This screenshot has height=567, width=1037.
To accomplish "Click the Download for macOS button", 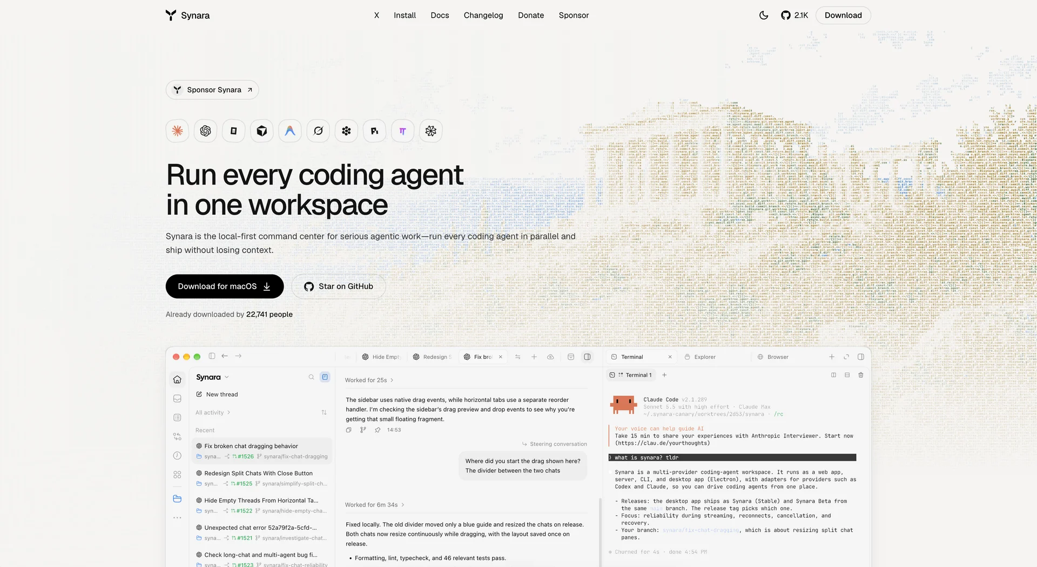I will (x=225, y=286).
